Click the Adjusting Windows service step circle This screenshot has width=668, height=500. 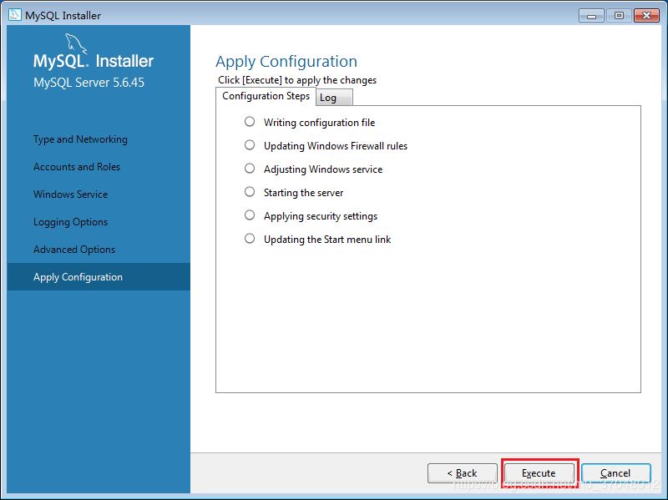pyautogui.click(x=250, y=169)
